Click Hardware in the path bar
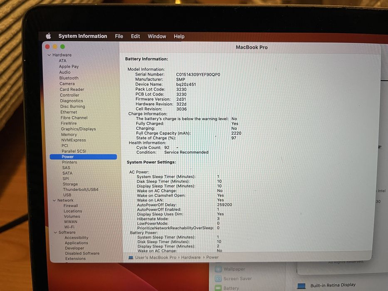 pos(191,257)
